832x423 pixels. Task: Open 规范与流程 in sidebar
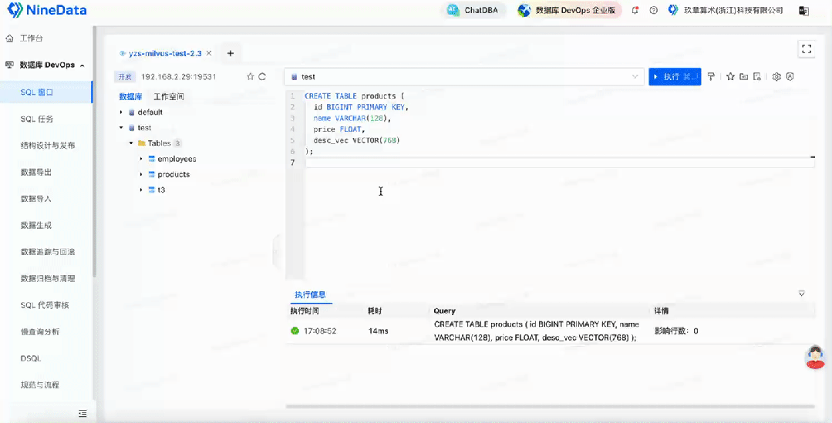click(40, 384)
